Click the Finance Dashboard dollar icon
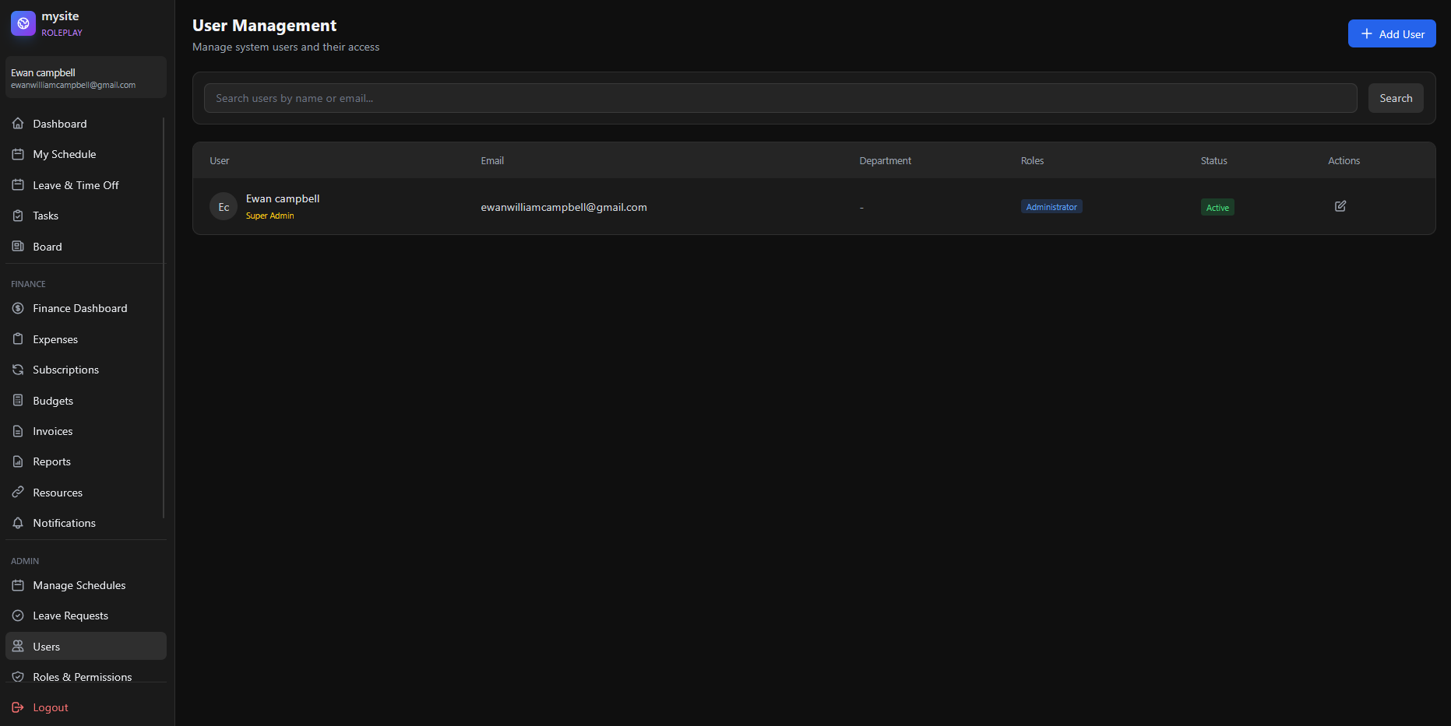The height and width of the screenshot is (726, 1451). click(18, 308)
